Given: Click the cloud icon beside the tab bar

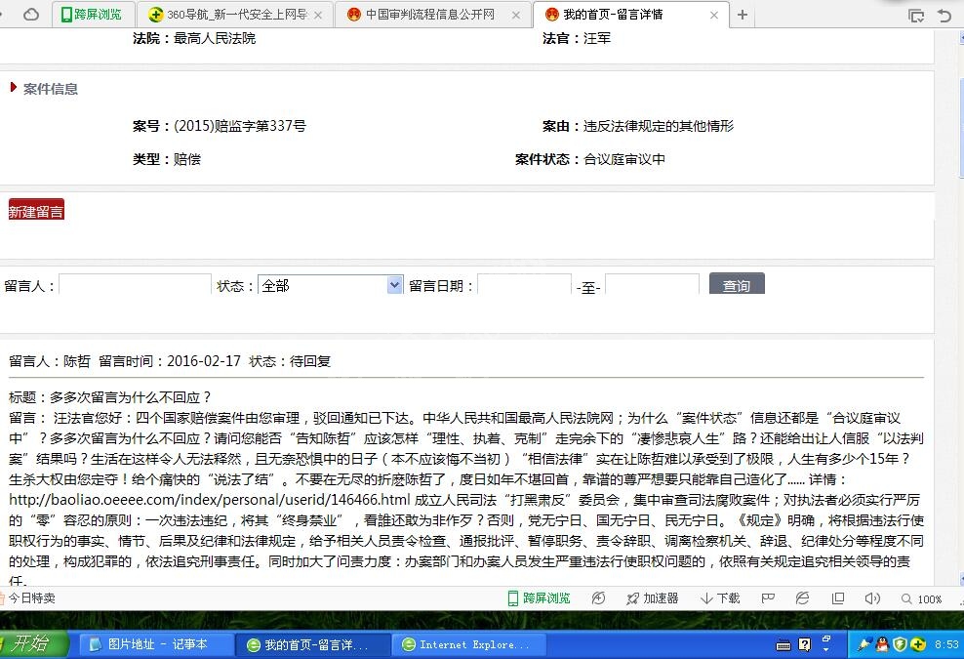Looking at the screenshot, I should 31,14.
